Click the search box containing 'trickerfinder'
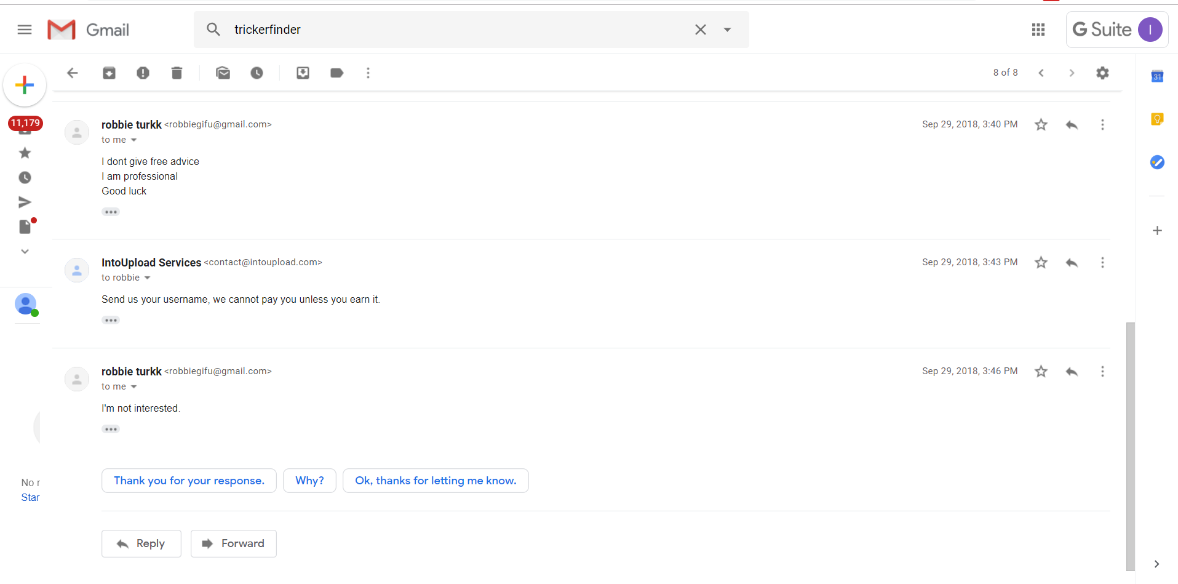The image size is (1178, 584). pos(455,30)
